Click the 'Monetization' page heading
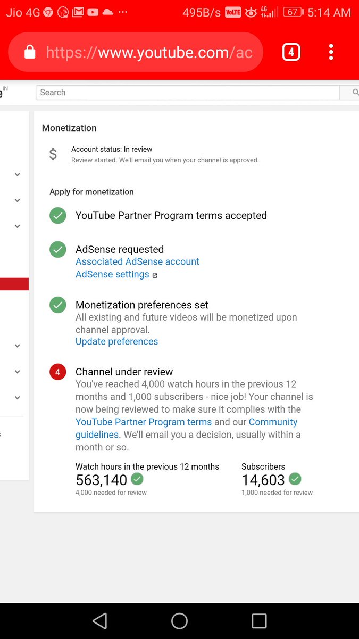 69,128
